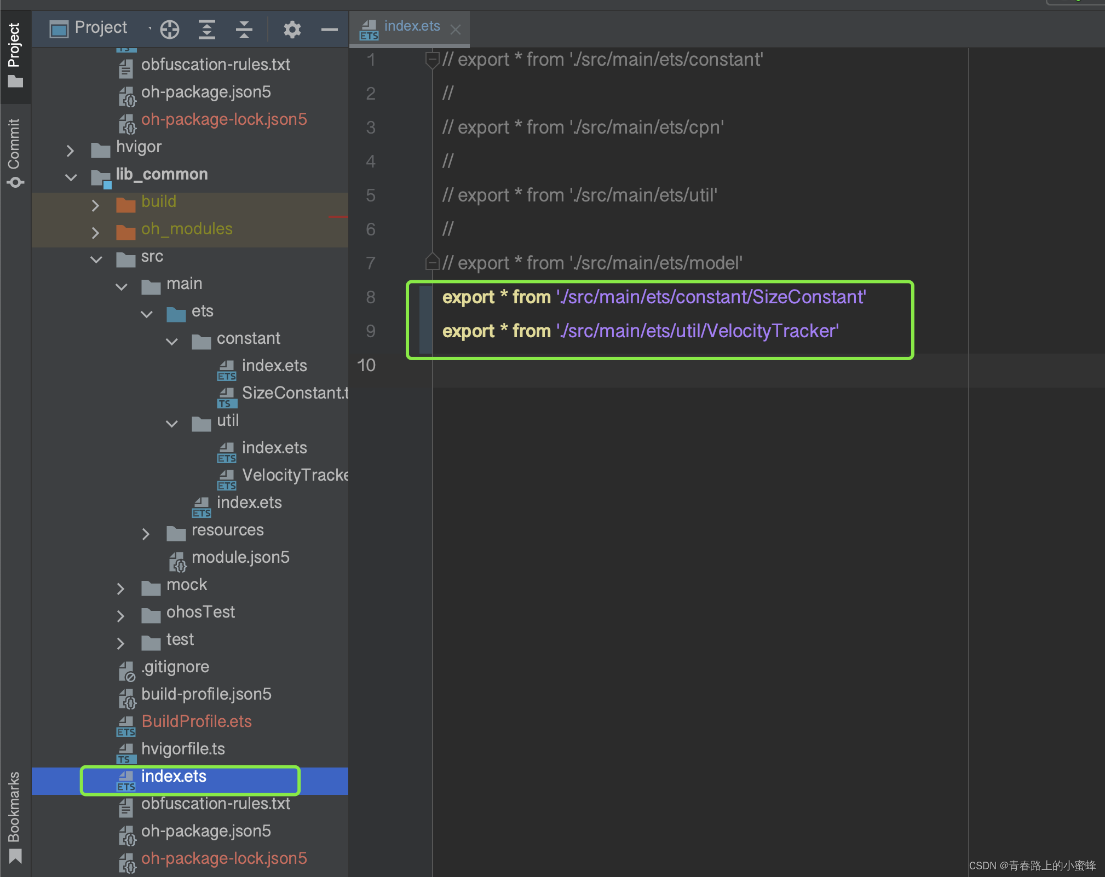Select the VelocityTracker ETS file
Screen dimensions: 1105x877
pos(295,475)
